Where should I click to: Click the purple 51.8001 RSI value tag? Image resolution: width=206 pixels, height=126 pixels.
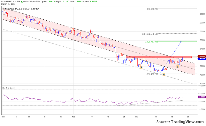[202, 97]
